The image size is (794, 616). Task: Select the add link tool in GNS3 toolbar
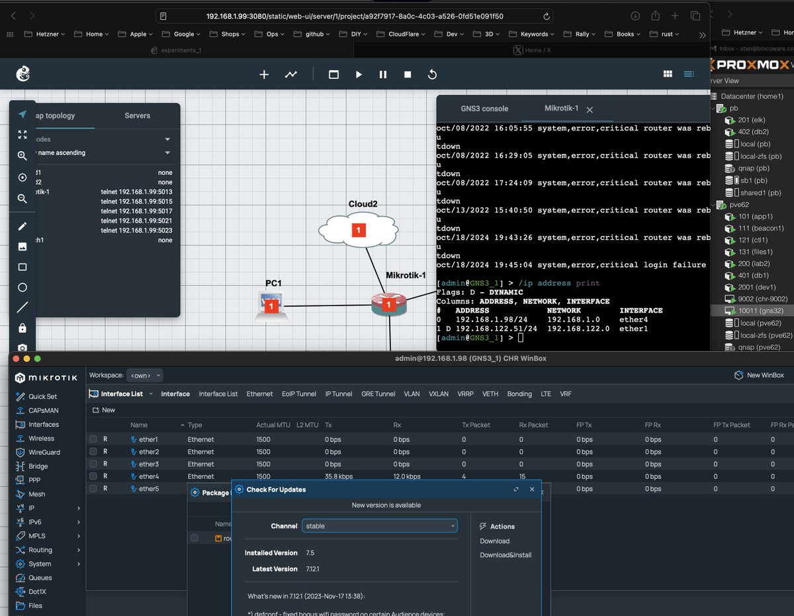(x=291, y=74)
